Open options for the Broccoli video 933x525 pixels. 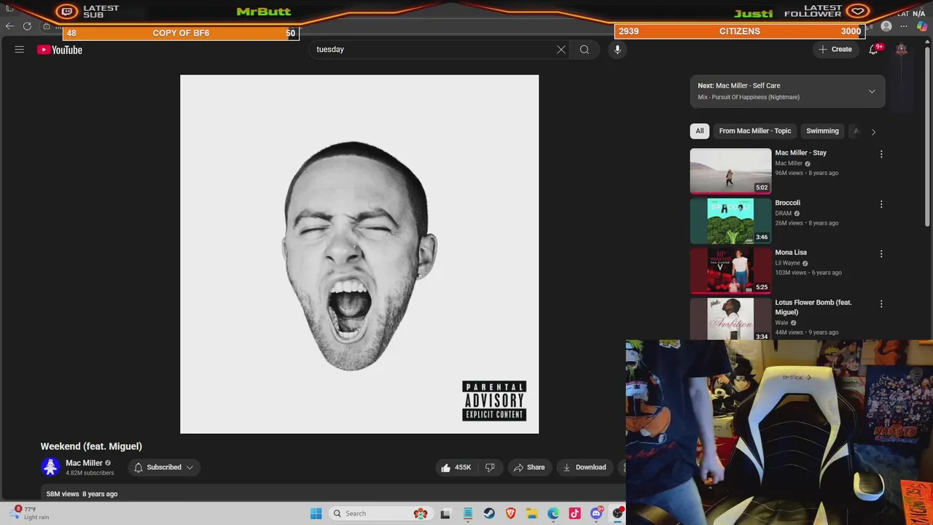tap(881, 204)
